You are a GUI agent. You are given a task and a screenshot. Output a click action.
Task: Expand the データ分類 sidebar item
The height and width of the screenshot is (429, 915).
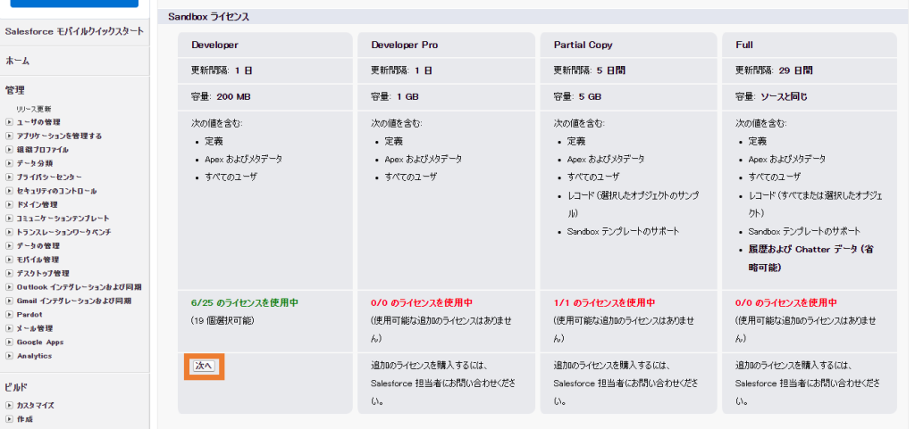pyautogui.click(x=10, y=163)
